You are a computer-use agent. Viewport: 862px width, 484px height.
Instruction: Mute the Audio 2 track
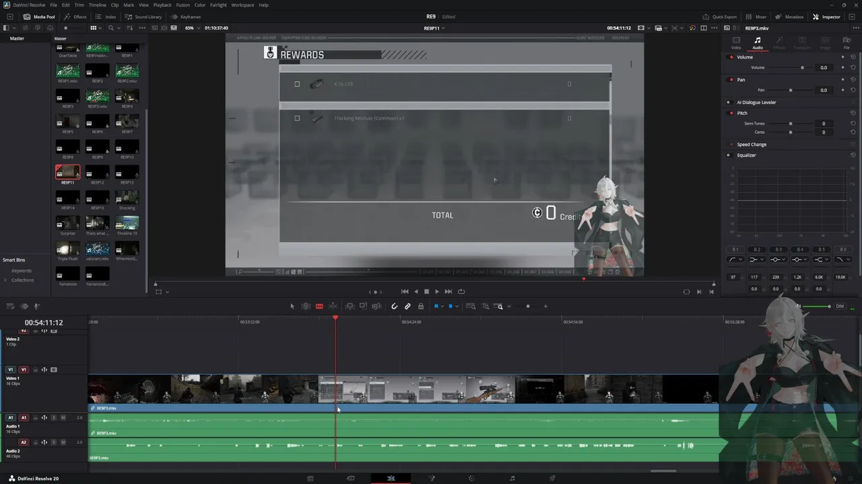(63, 442)
